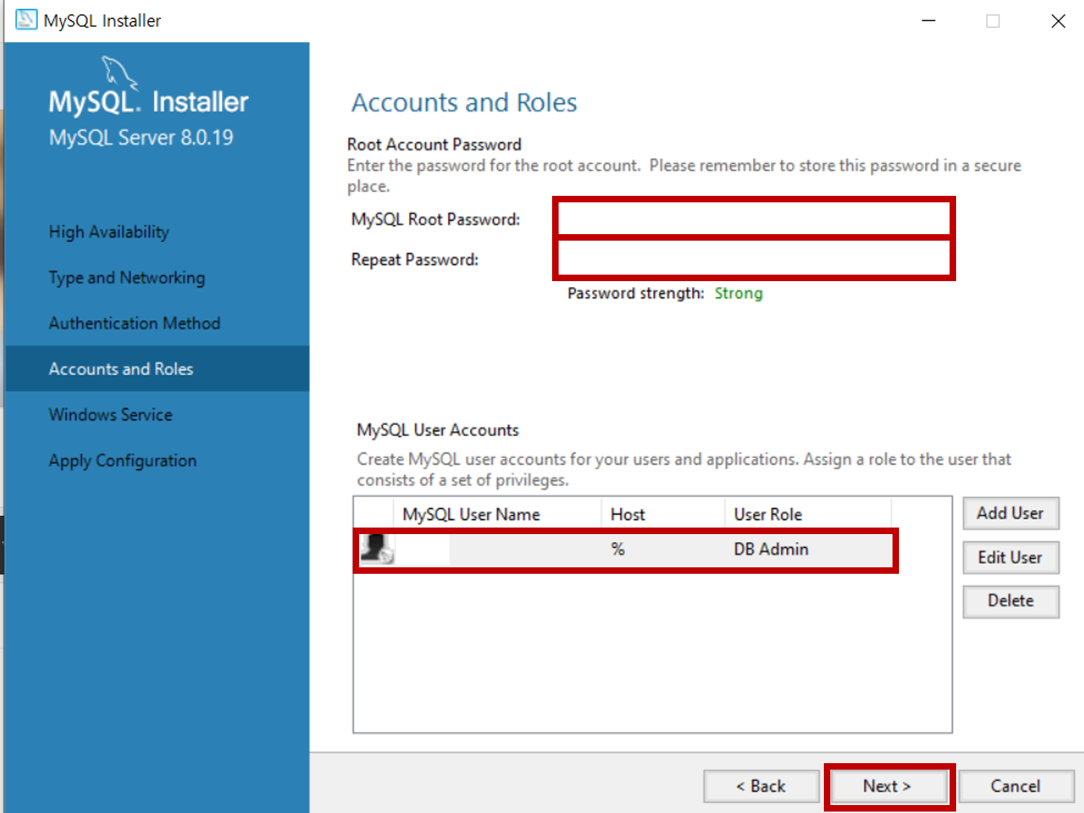Click the Edit User button
This screenshot has height=813, width=1084.
(x=1010, y=557)
